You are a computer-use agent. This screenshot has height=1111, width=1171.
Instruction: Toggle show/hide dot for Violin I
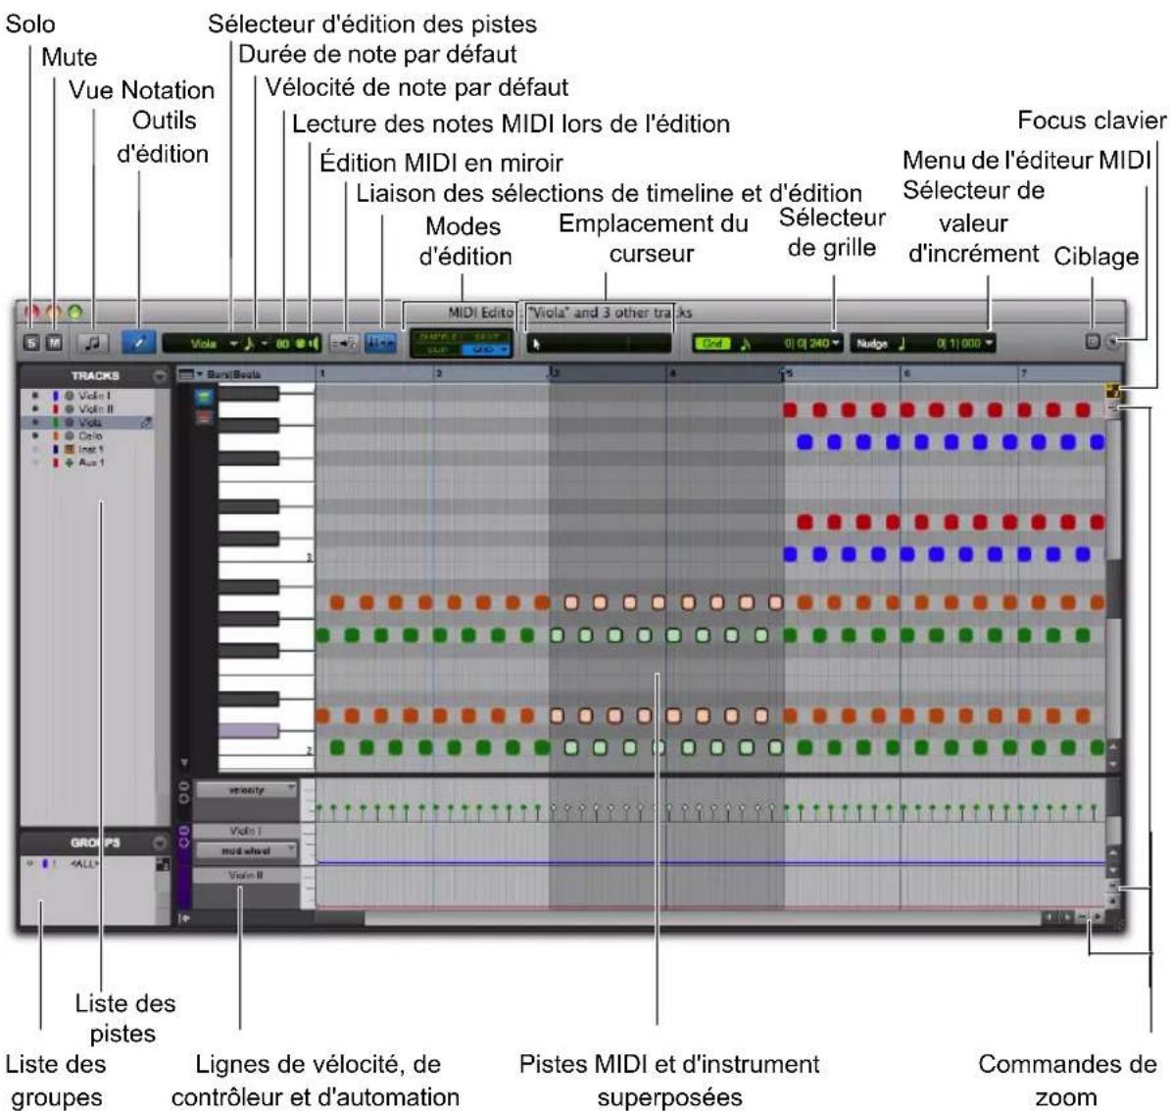click(35, 396)
